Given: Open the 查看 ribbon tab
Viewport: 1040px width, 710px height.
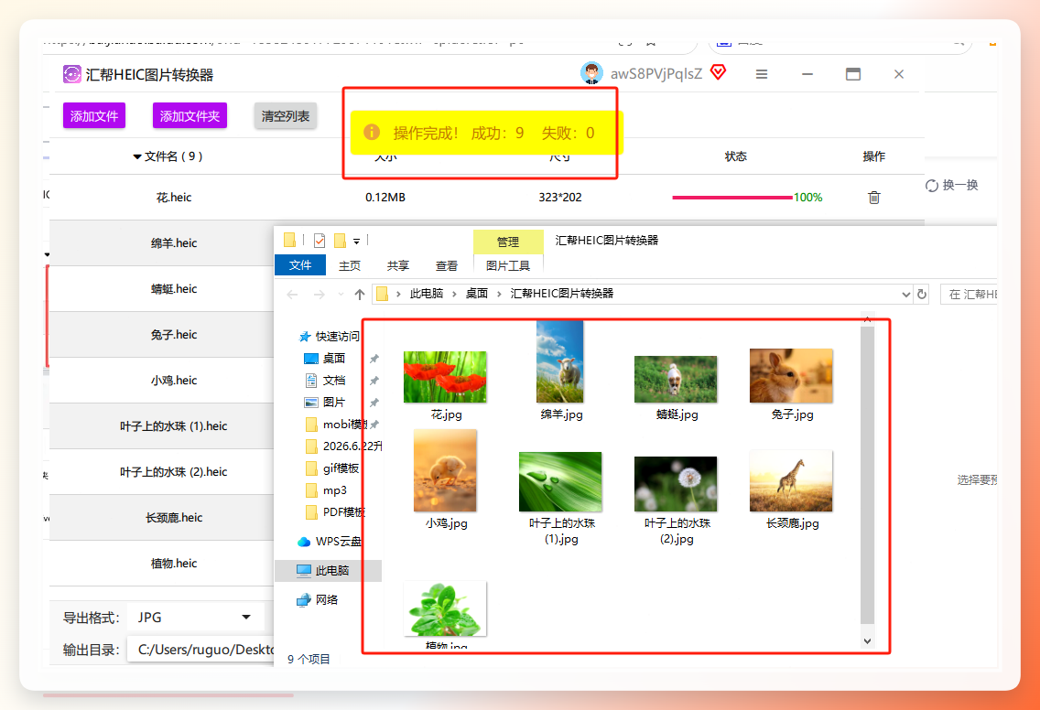Looking at the screenshot, I should point(447,266).
